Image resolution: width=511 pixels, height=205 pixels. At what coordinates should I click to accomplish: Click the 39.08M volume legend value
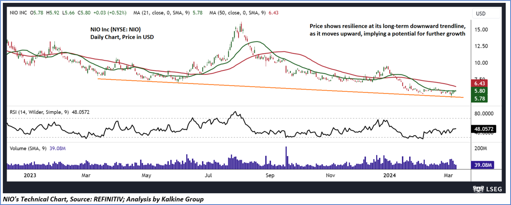[x=58, y=148]
